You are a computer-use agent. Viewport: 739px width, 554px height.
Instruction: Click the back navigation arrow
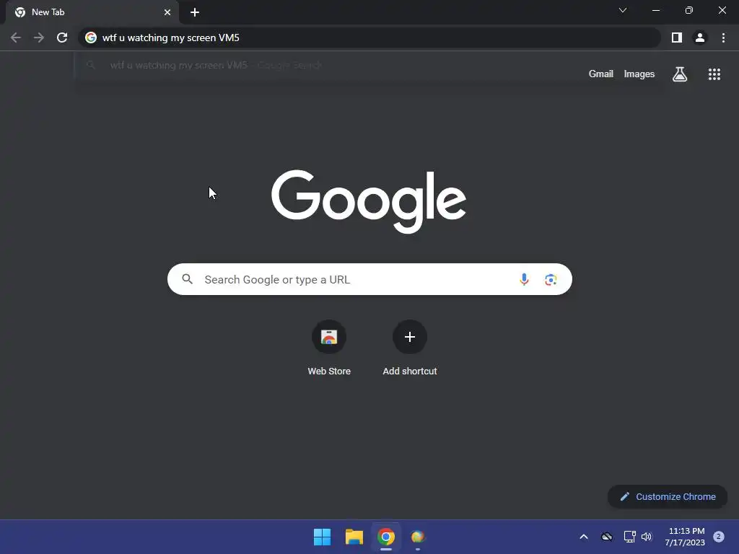tap(16, 38)
